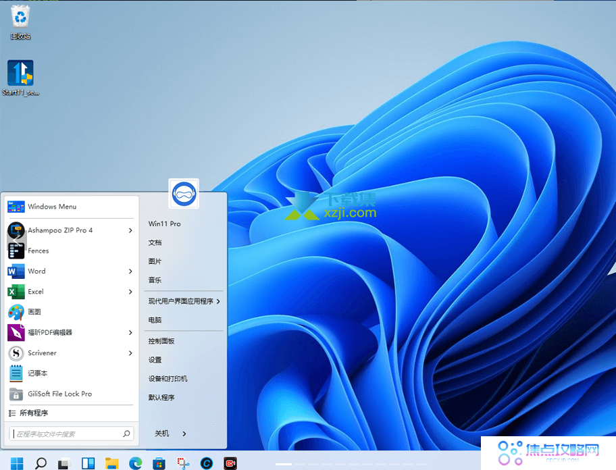
Task: Click the user account avatar picture
Action: tap(184, 194)
